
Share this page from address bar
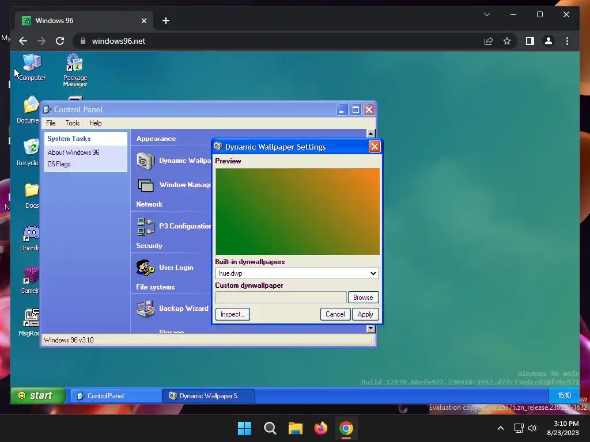(489, 41)
